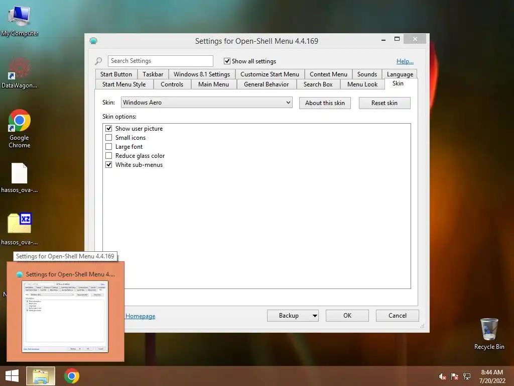Open the Sounds tab
Viewport: 514px width, 386px height.
367,74
